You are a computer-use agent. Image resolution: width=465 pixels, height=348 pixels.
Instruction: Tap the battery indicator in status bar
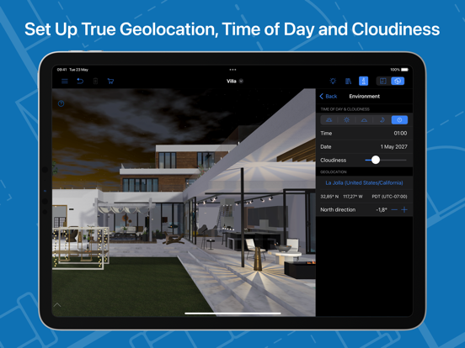(404, 70)
